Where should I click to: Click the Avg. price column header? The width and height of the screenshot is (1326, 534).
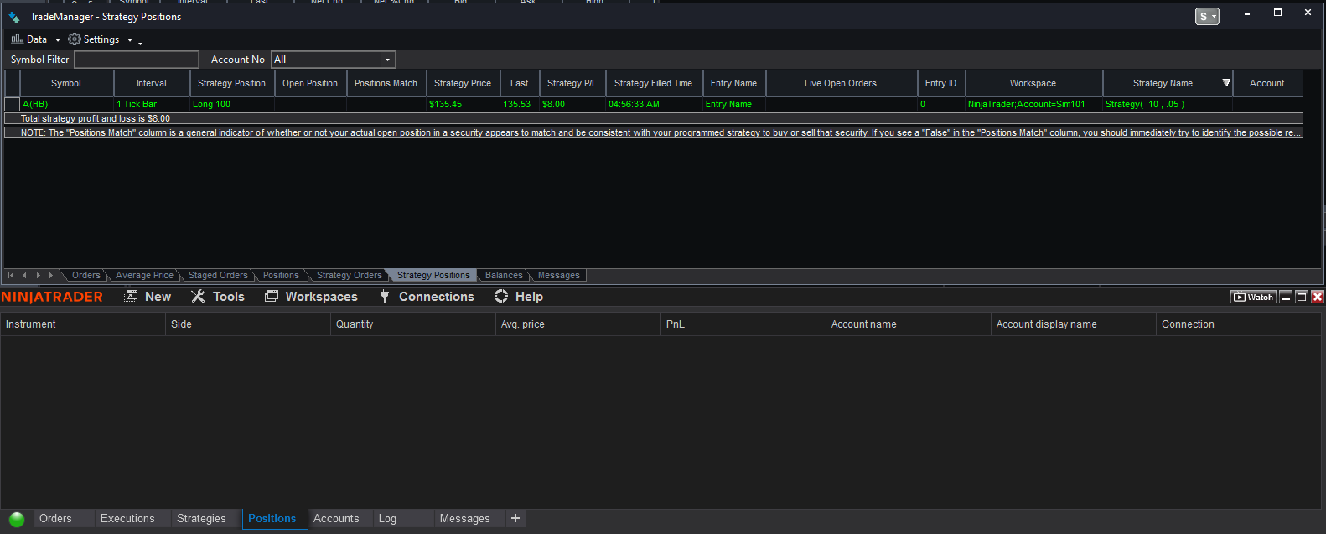[578, 324]
